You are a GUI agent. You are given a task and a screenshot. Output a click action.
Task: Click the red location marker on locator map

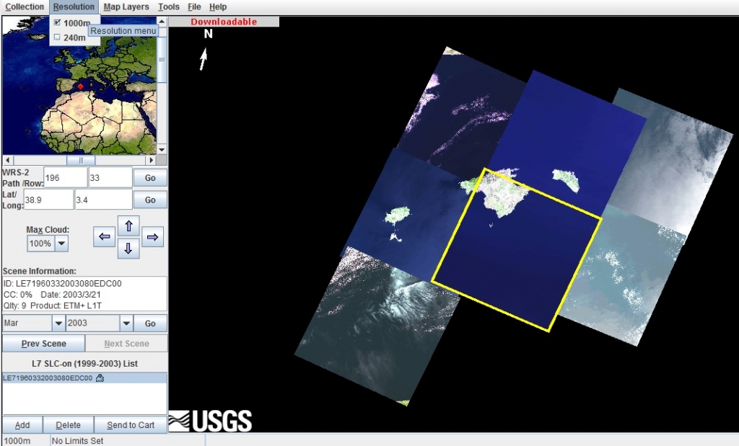click(x=81, y=86)
